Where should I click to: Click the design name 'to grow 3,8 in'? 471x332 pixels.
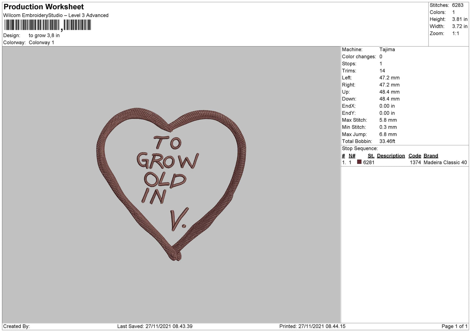point(44,35)
